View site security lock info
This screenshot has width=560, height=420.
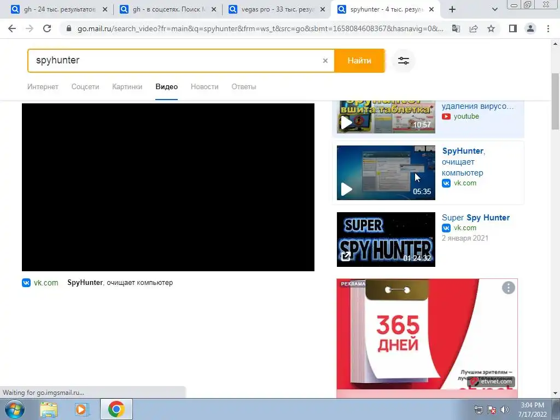coord(69,28)
